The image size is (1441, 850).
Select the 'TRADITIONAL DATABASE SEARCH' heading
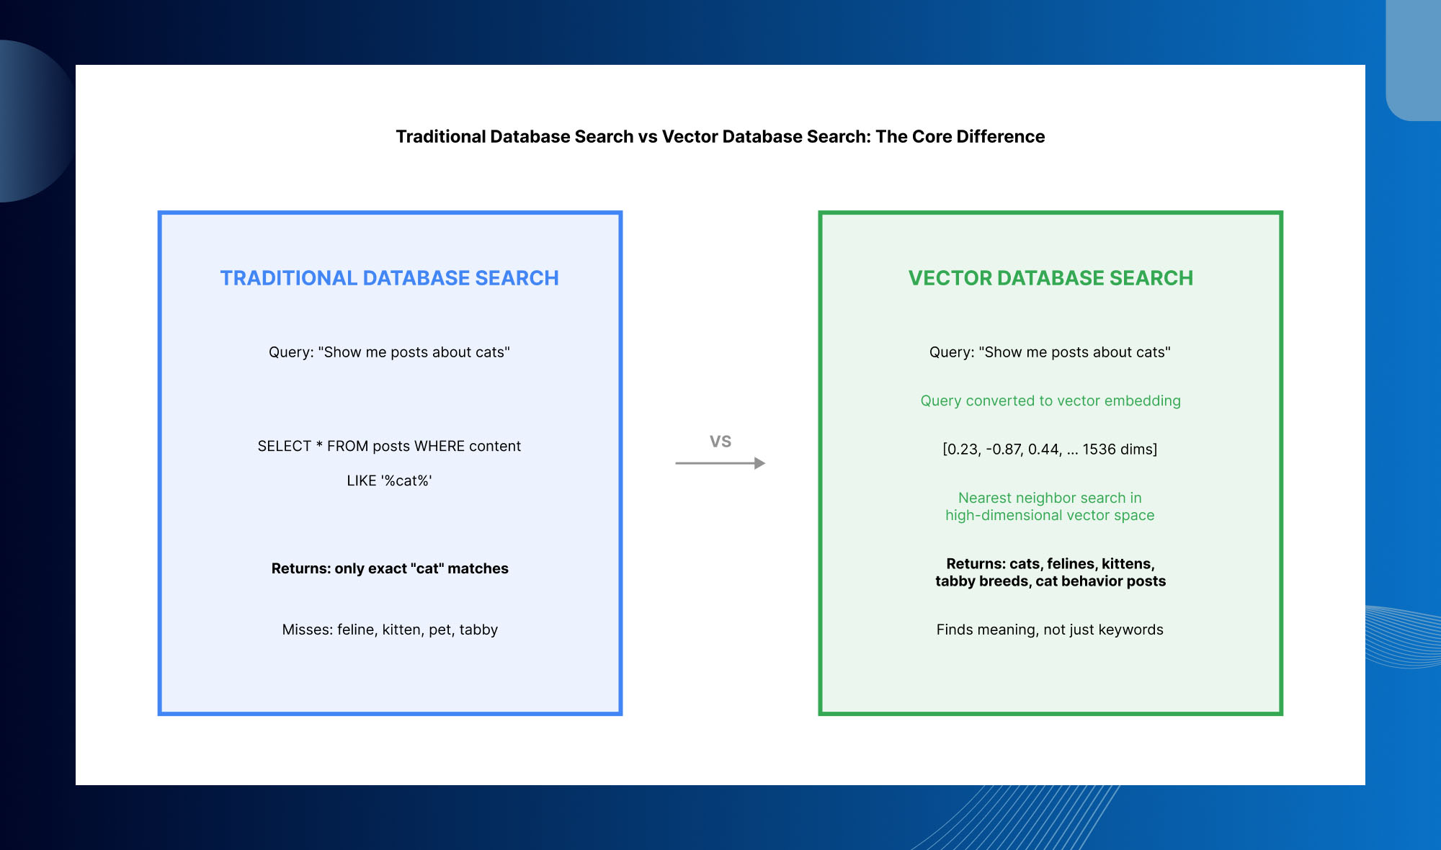tap(389, 278)
